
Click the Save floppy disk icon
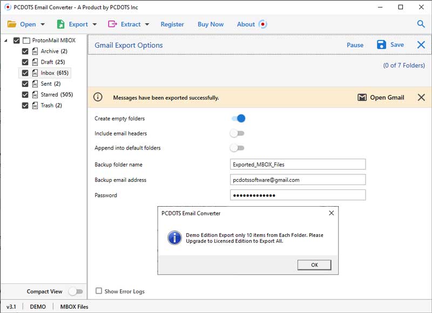point(381,45)
